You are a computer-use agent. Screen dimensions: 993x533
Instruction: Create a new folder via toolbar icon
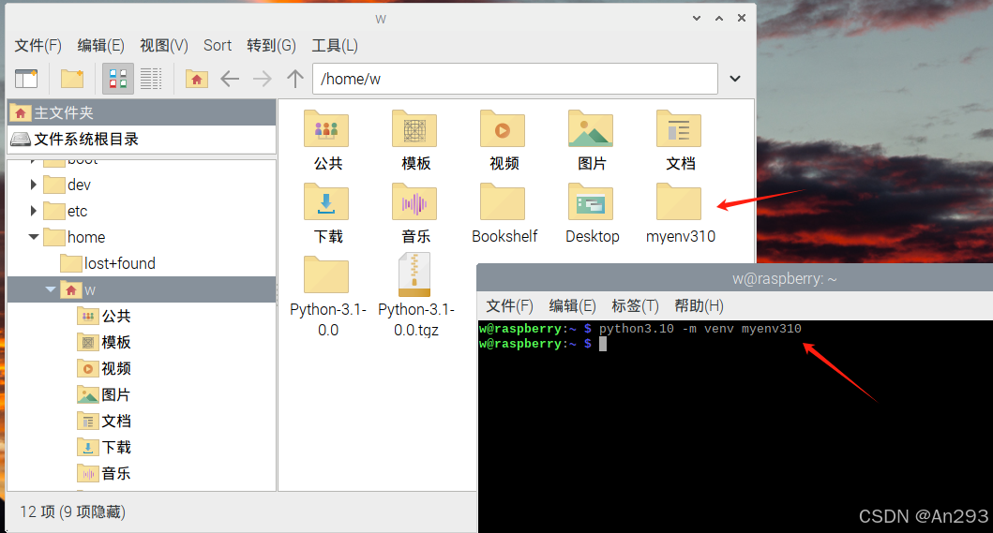coord(72,79)
